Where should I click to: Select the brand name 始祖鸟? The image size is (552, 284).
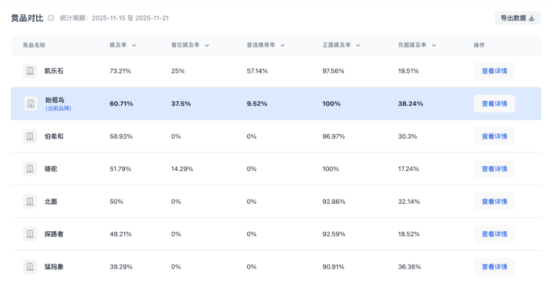click(55, 100)
